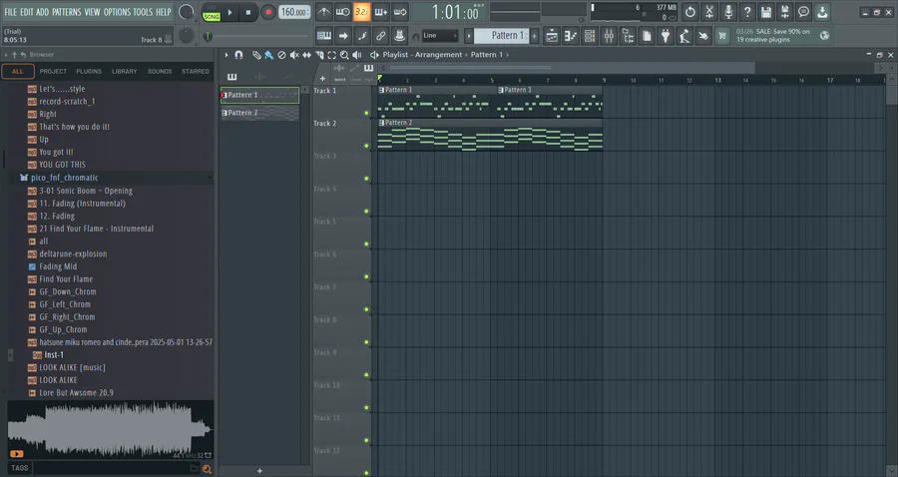Click the tempo 160.000 field
The height and width of the screenshot is (477, 898).
click(x=294, y=12)
